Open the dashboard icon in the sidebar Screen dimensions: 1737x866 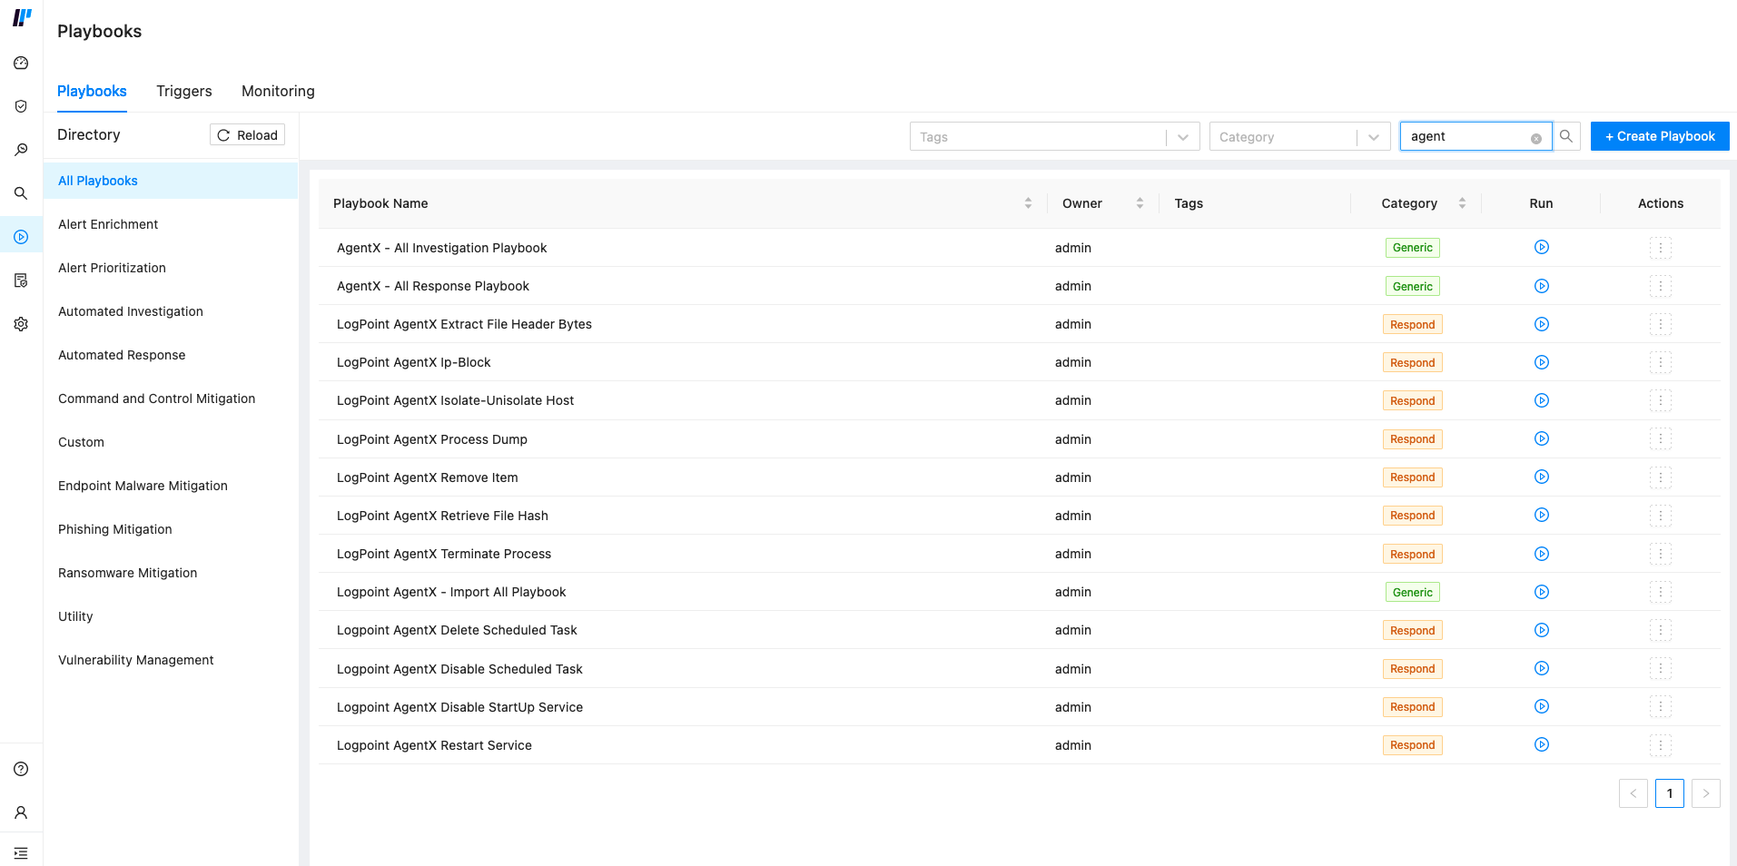(x=21, y=63)
